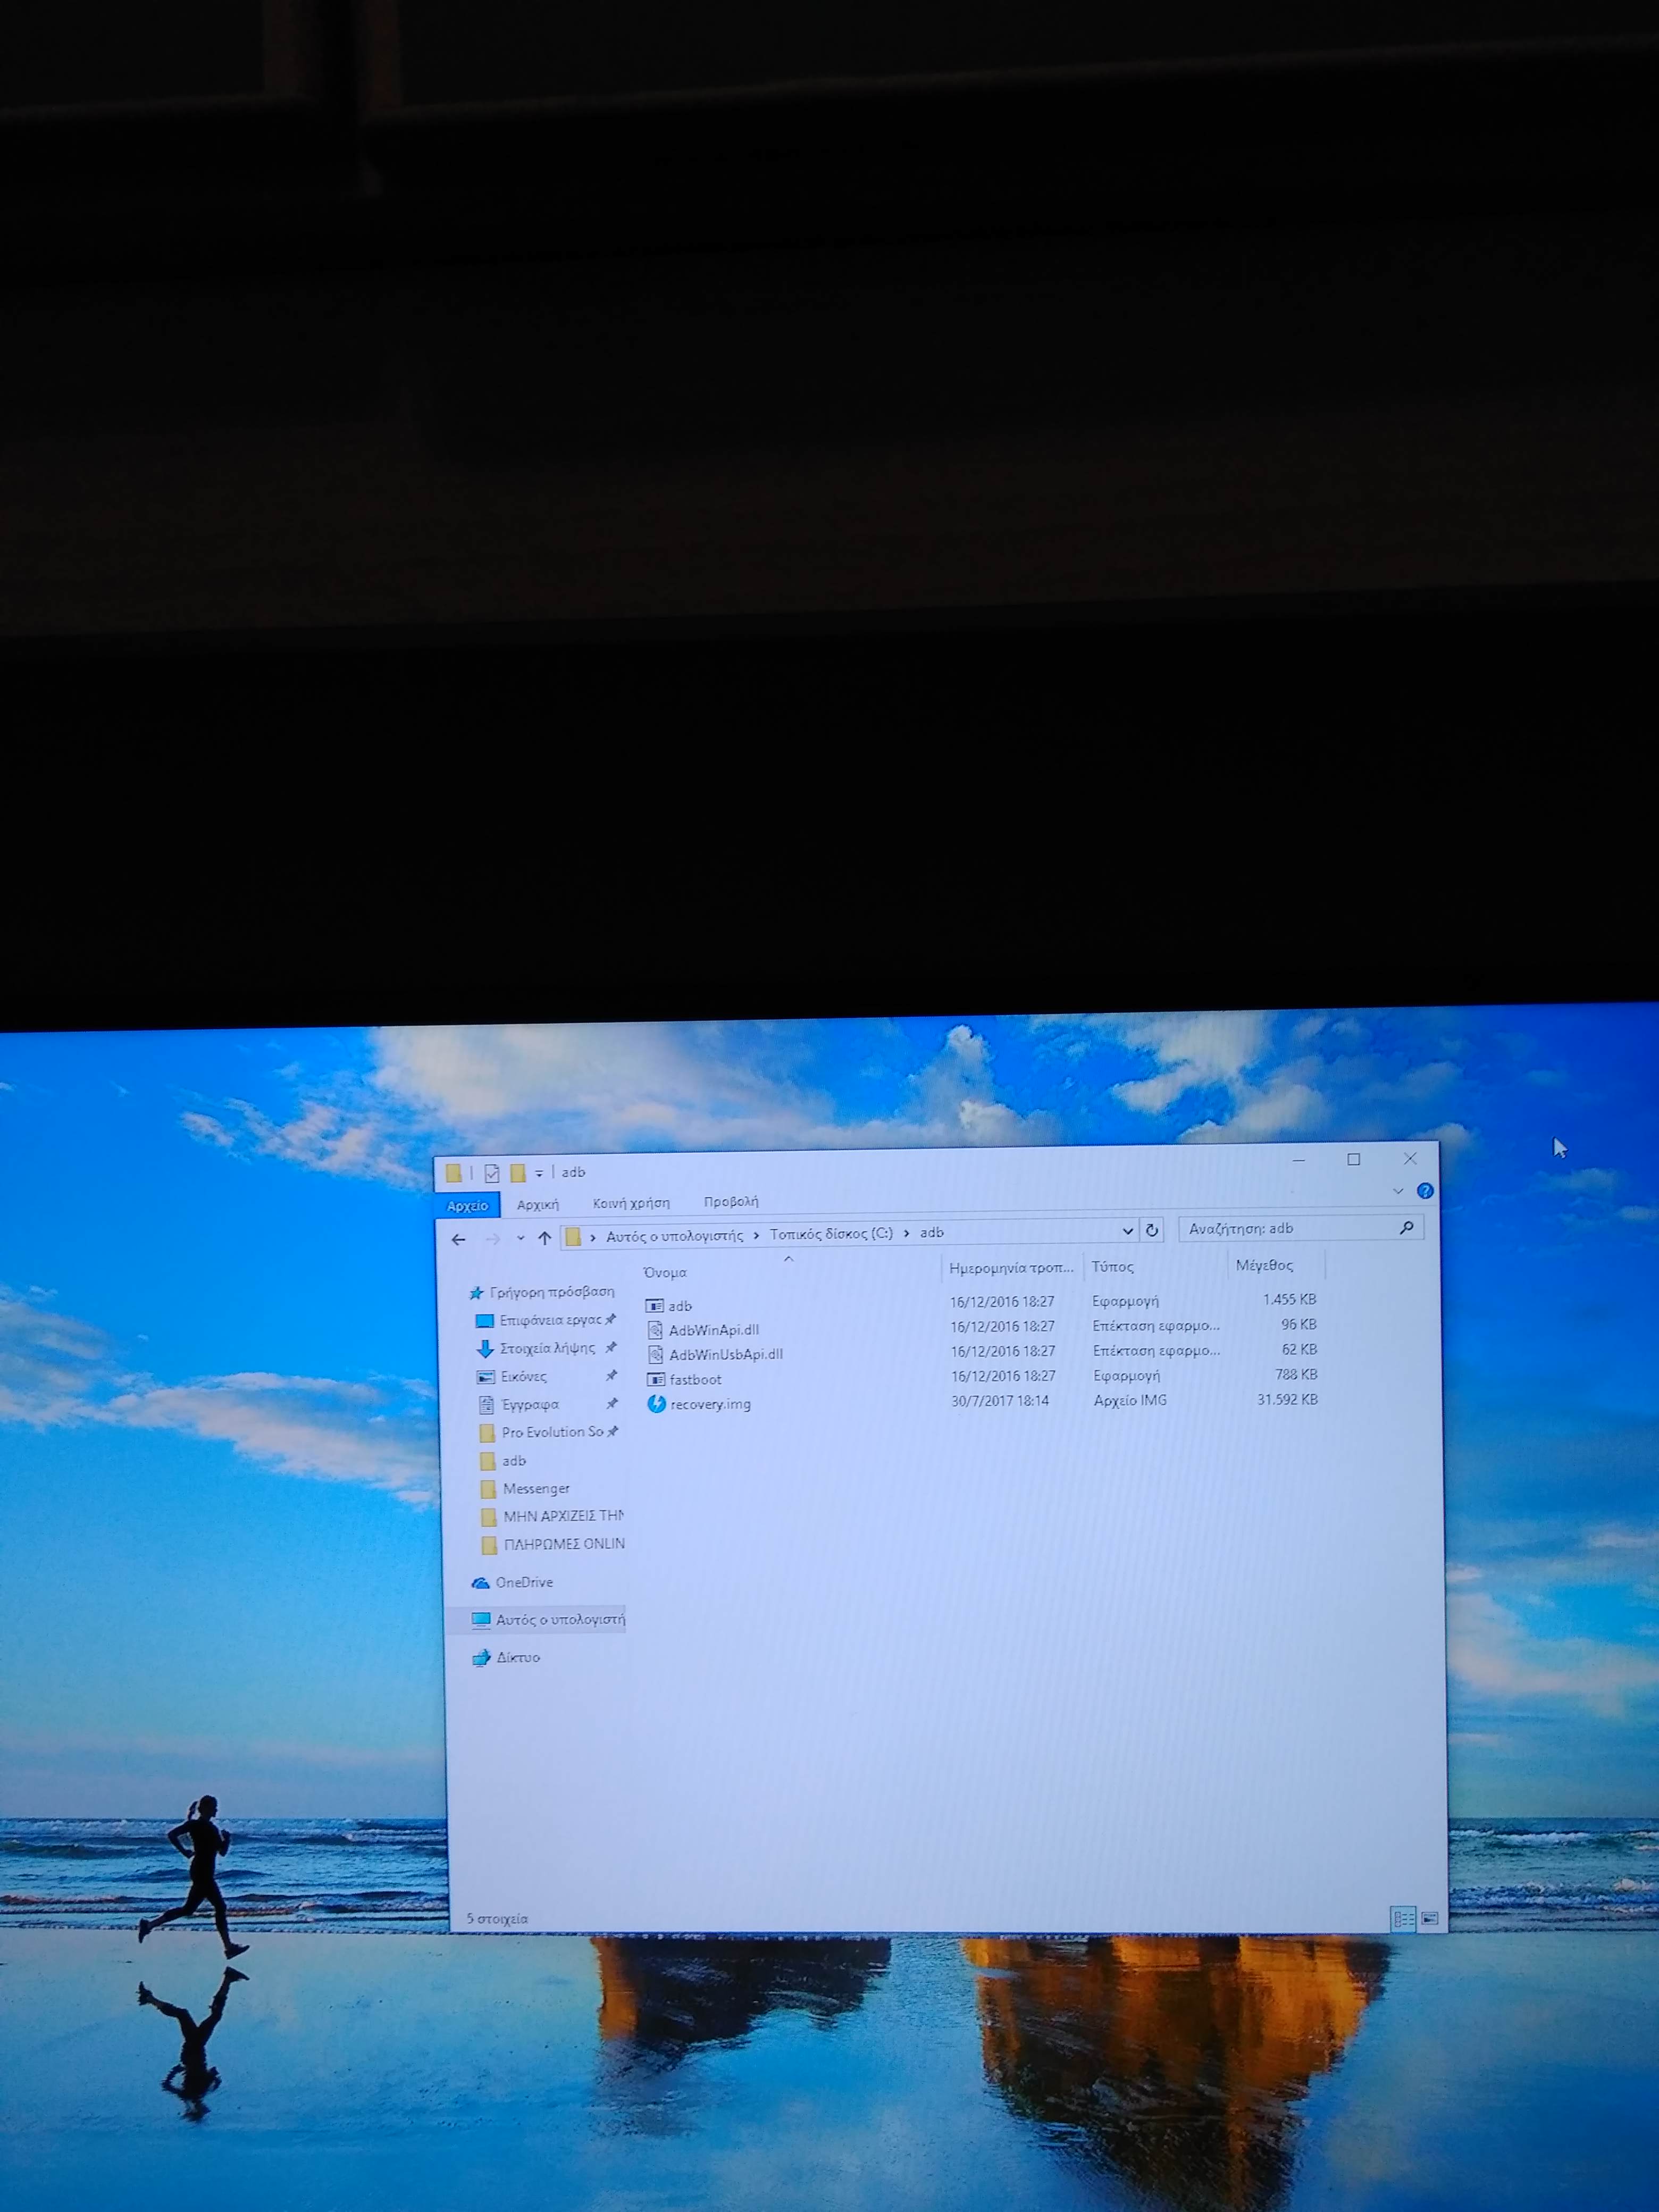The width and height of the screenshot is (1659, 2212).
Task: Select the recovery.img file
Action: (x=709, y=1404)
